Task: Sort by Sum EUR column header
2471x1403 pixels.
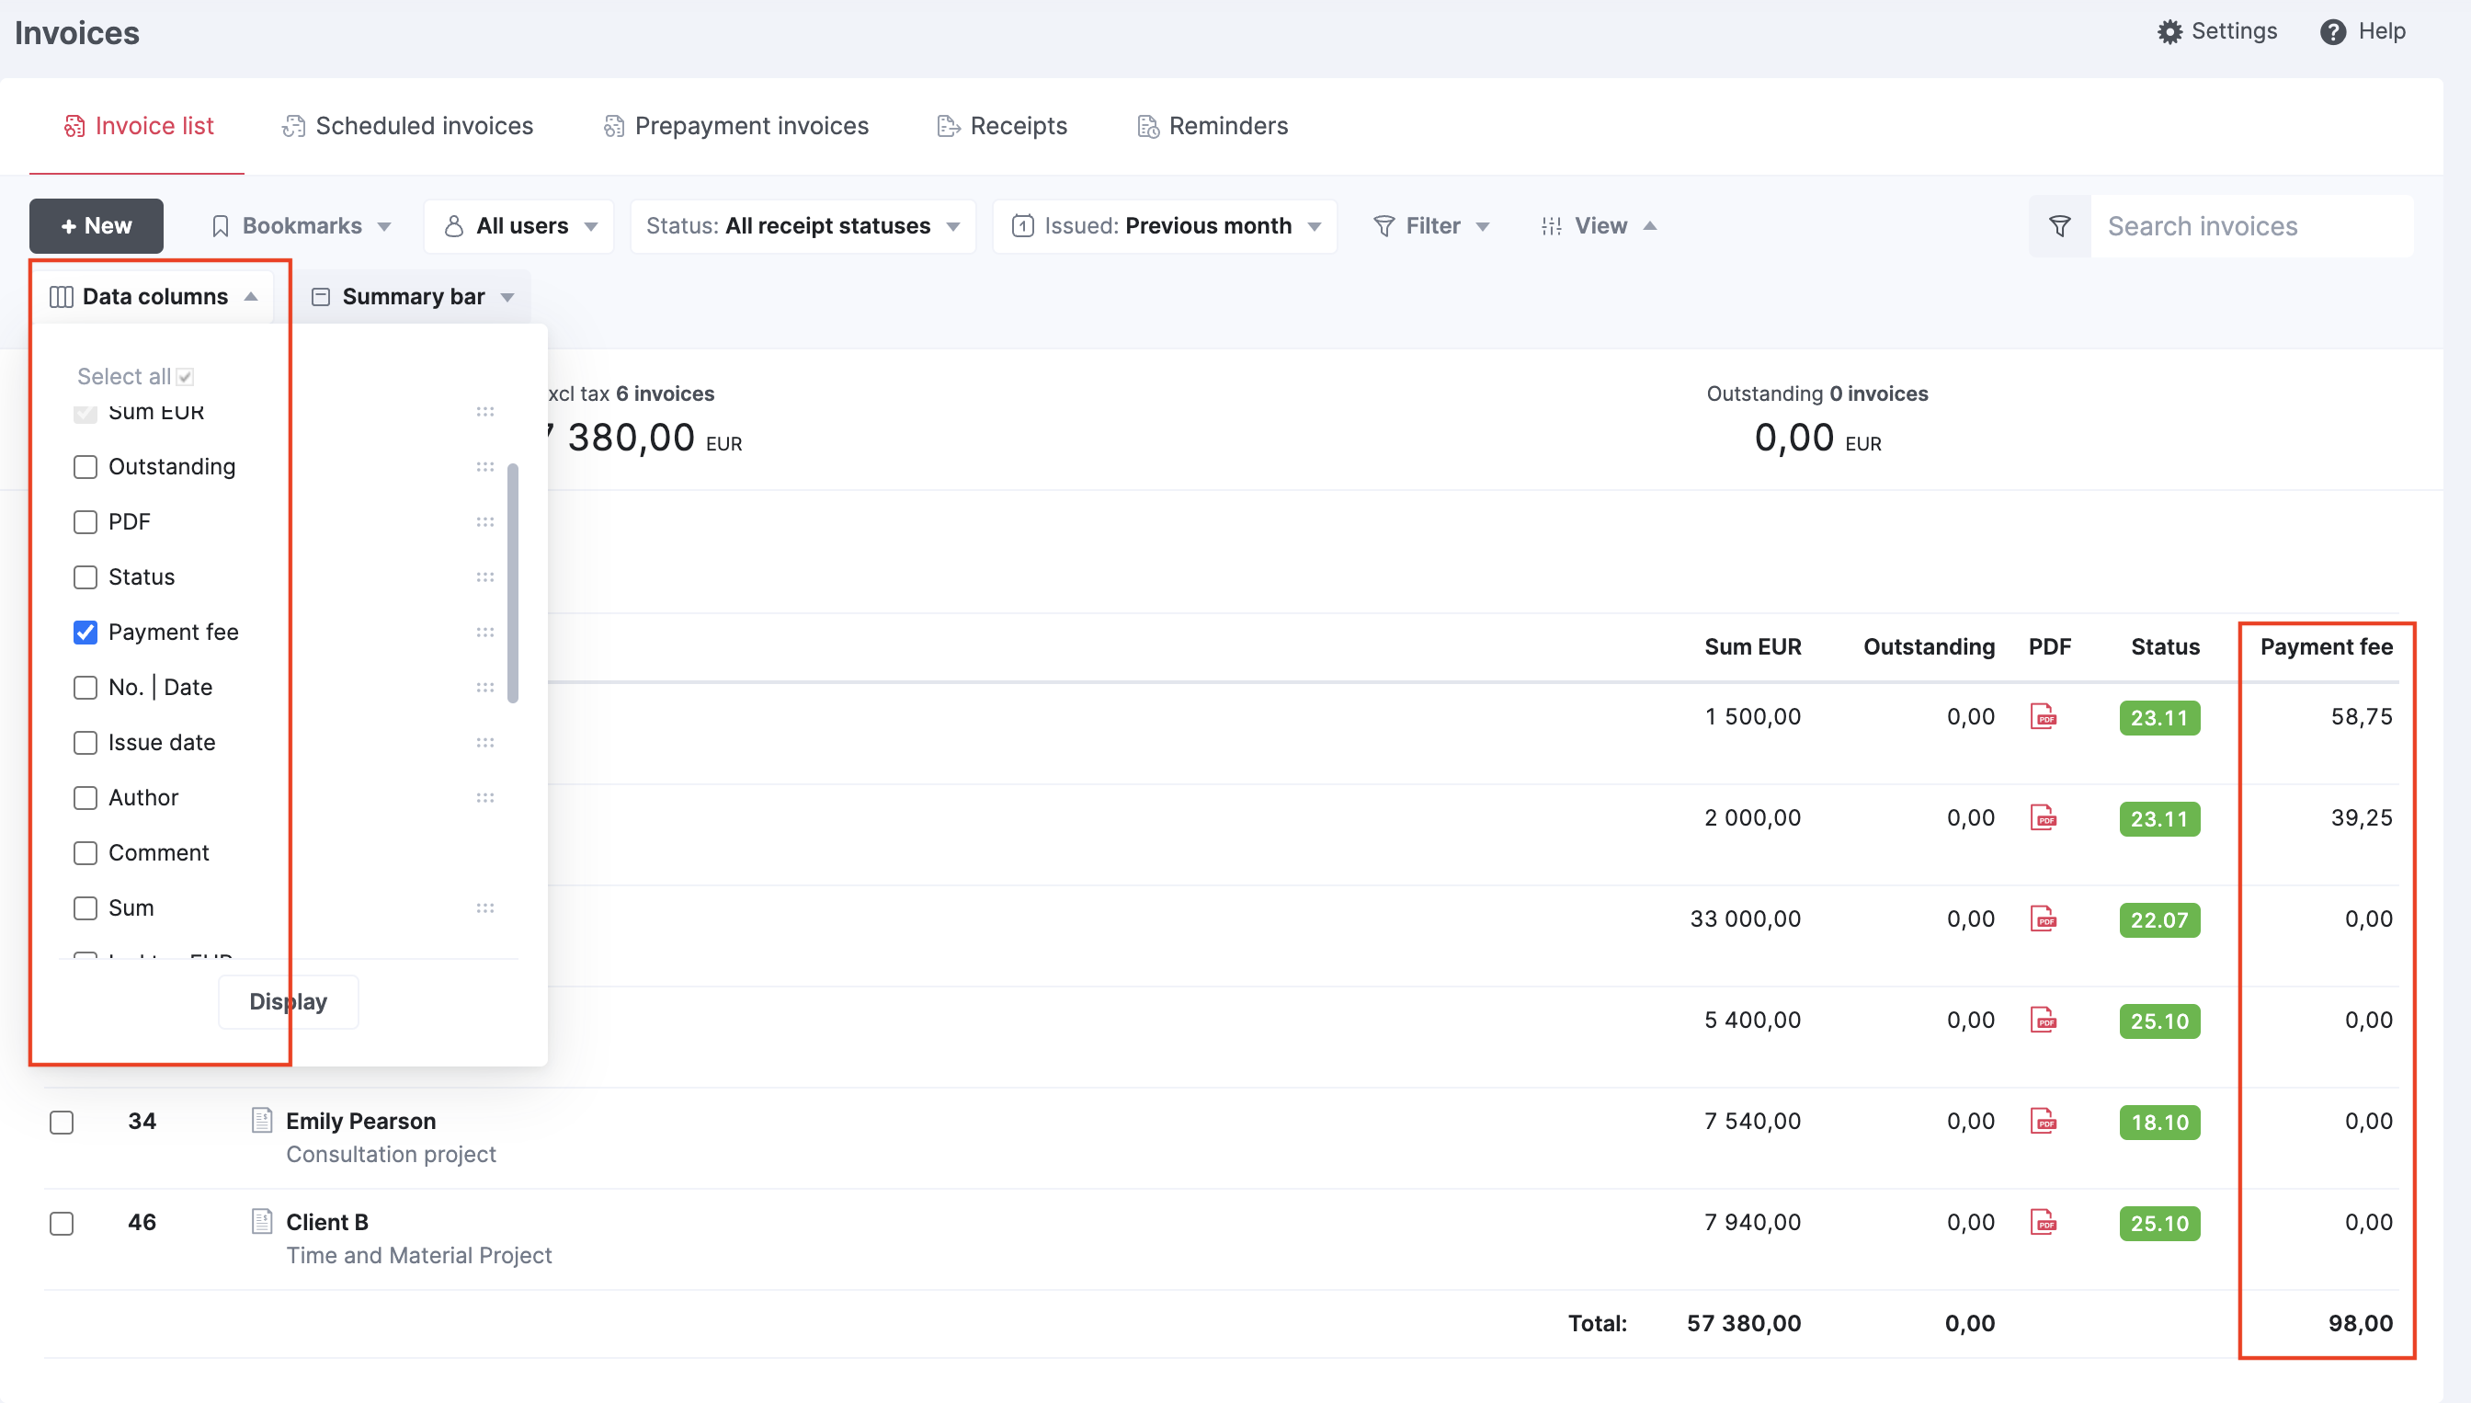Action: click(x=1752, y=647)
